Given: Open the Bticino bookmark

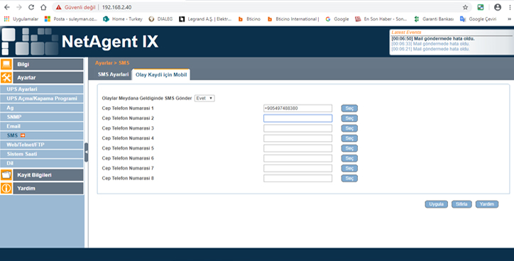Looking at the screenshot, I should (249, 19).
